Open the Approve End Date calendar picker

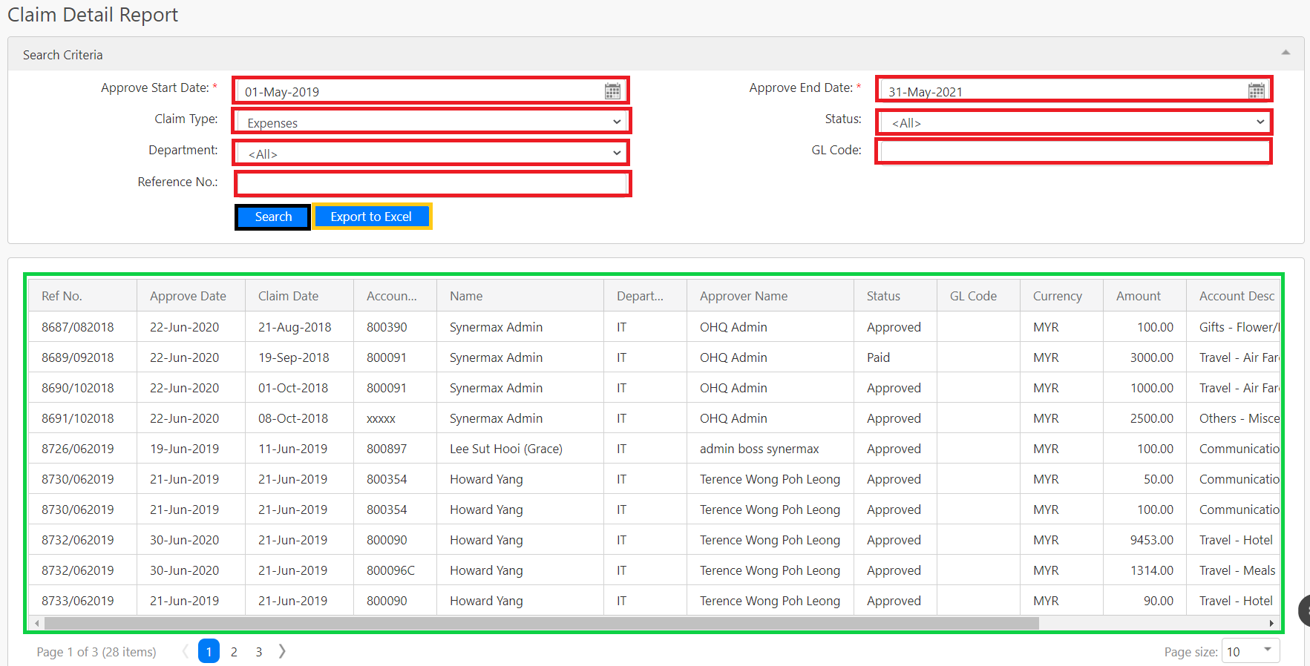[1256, 91]
